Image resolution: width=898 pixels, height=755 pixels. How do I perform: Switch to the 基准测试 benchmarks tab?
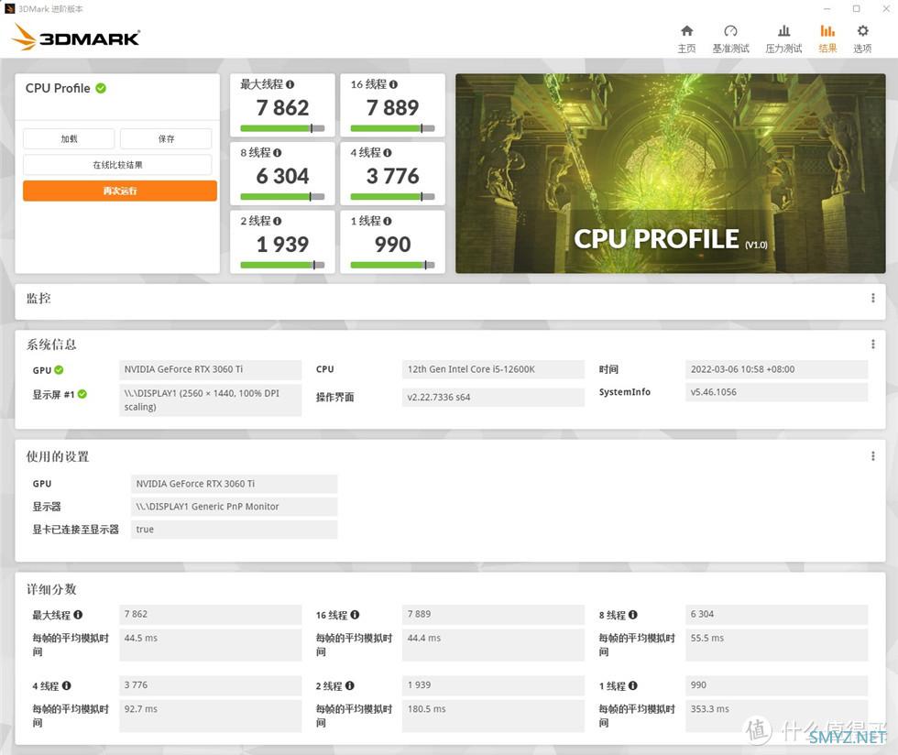coord(730,39)
